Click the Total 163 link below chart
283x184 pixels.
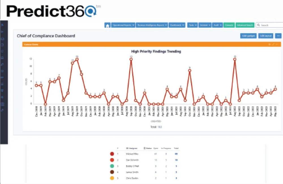tap(156, 127)
